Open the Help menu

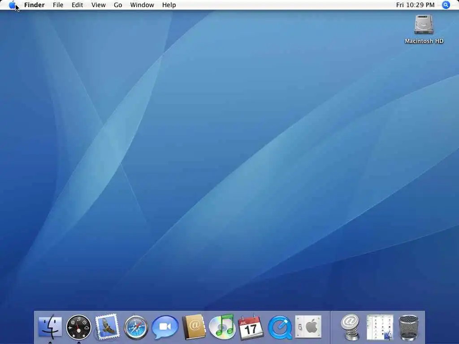[169, 5]
